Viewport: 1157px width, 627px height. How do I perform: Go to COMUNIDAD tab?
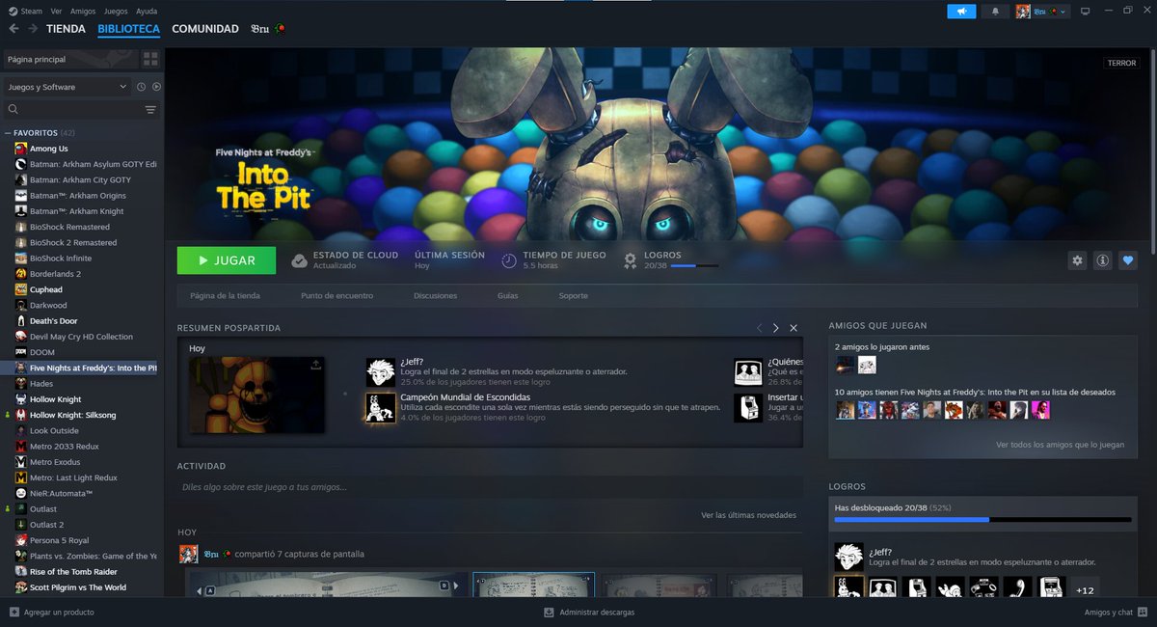coord(205,29)
